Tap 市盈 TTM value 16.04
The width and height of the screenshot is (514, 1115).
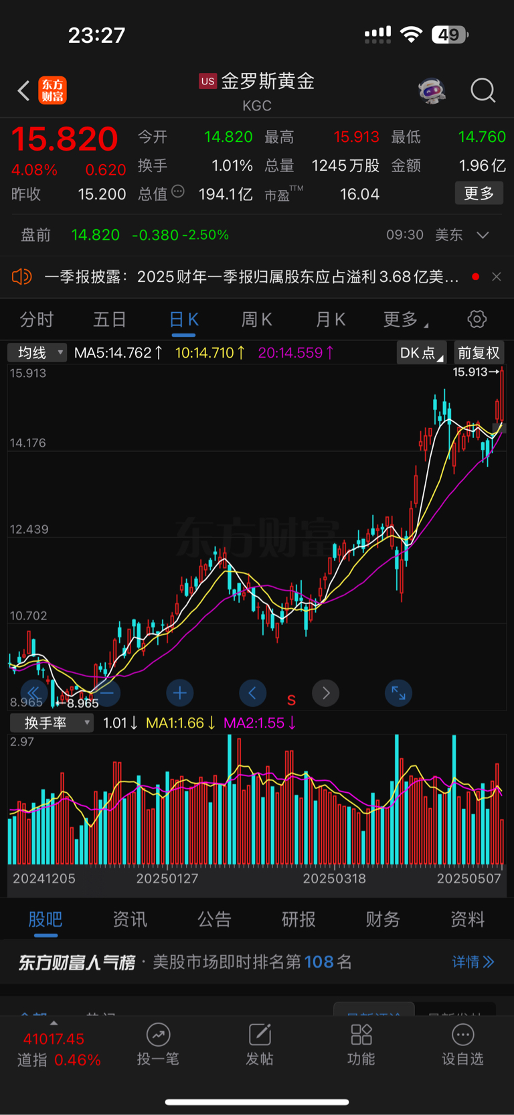pos(359,194)
